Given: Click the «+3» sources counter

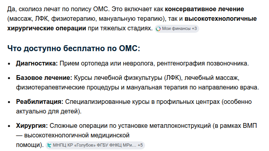Looking at the screenshot, I should pos(194,28).
